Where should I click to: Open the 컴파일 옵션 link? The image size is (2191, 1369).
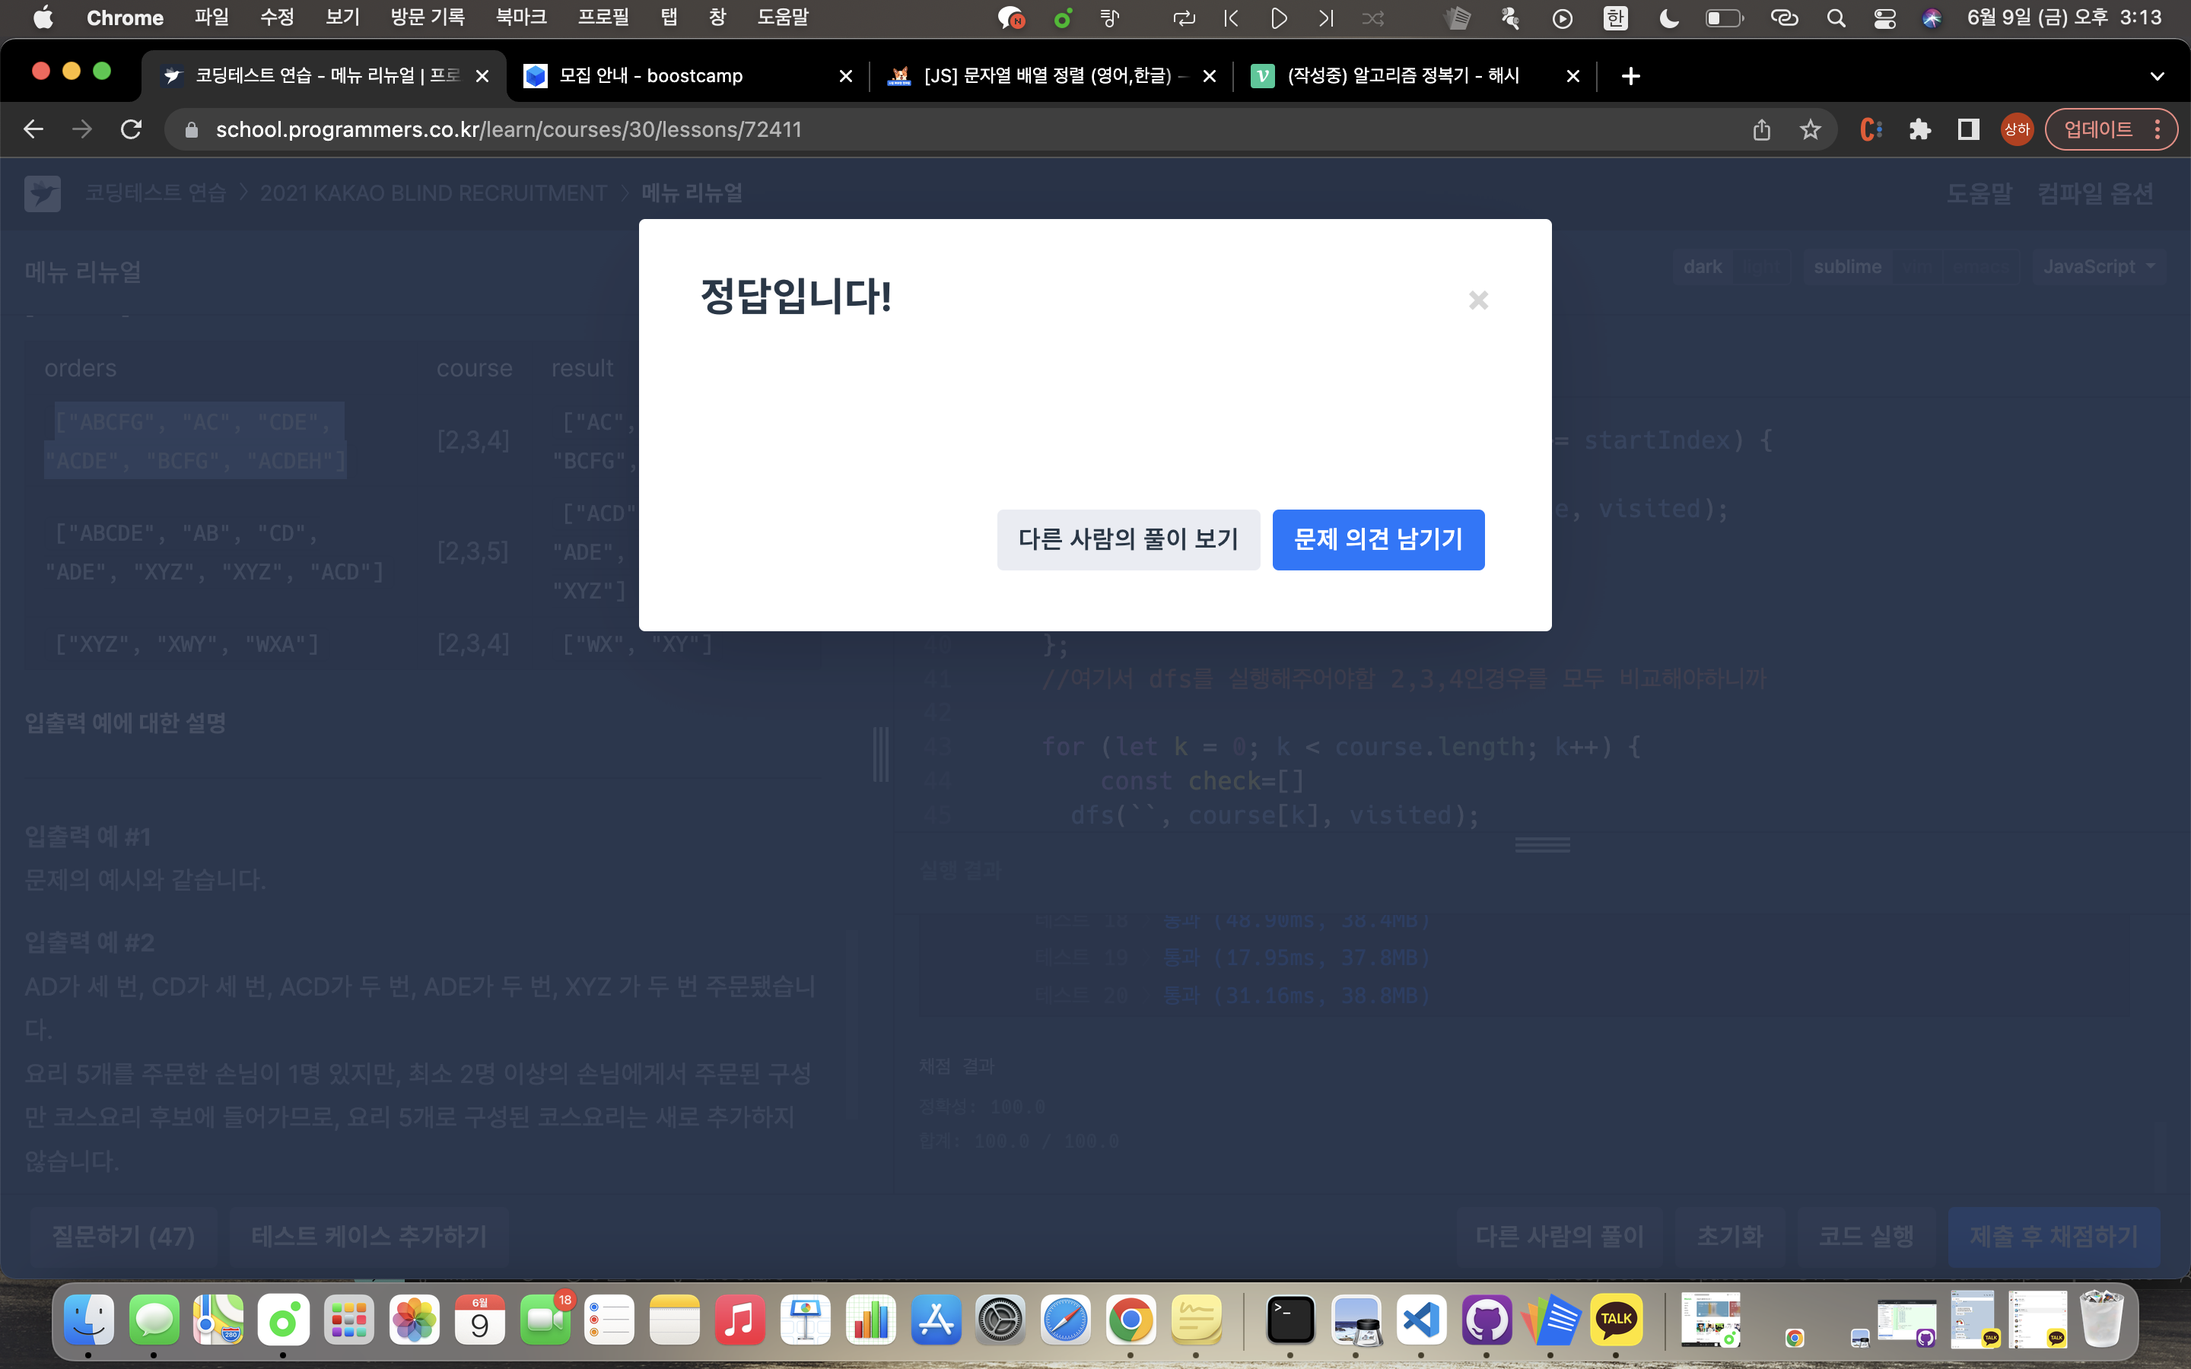tap(2095, 193)
